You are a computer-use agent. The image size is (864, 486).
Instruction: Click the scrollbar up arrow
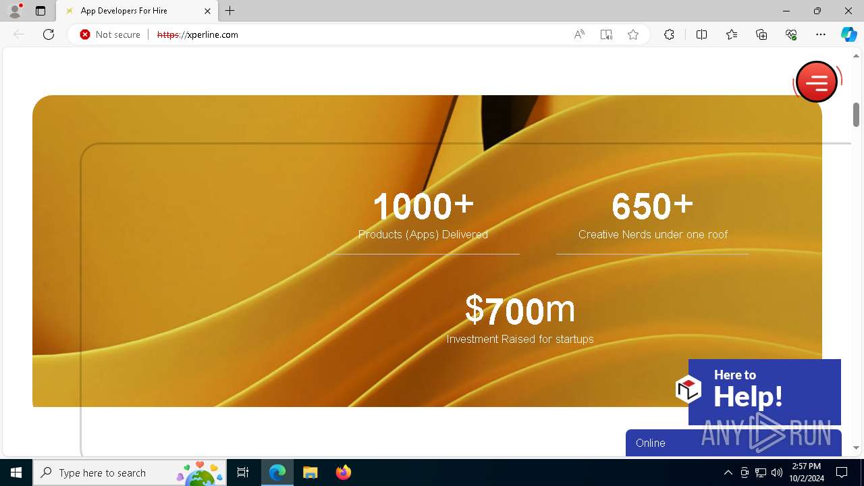point(856,55)
